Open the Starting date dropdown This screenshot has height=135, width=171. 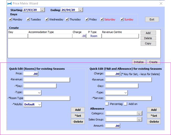pos(42,10)
